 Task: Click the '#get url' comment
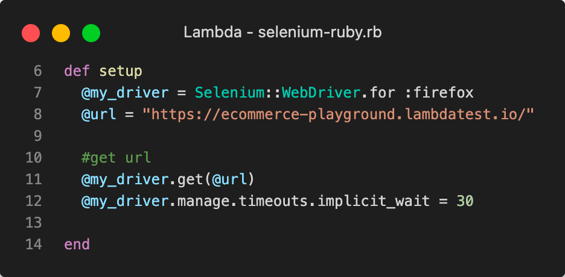(x=116, y=158)
